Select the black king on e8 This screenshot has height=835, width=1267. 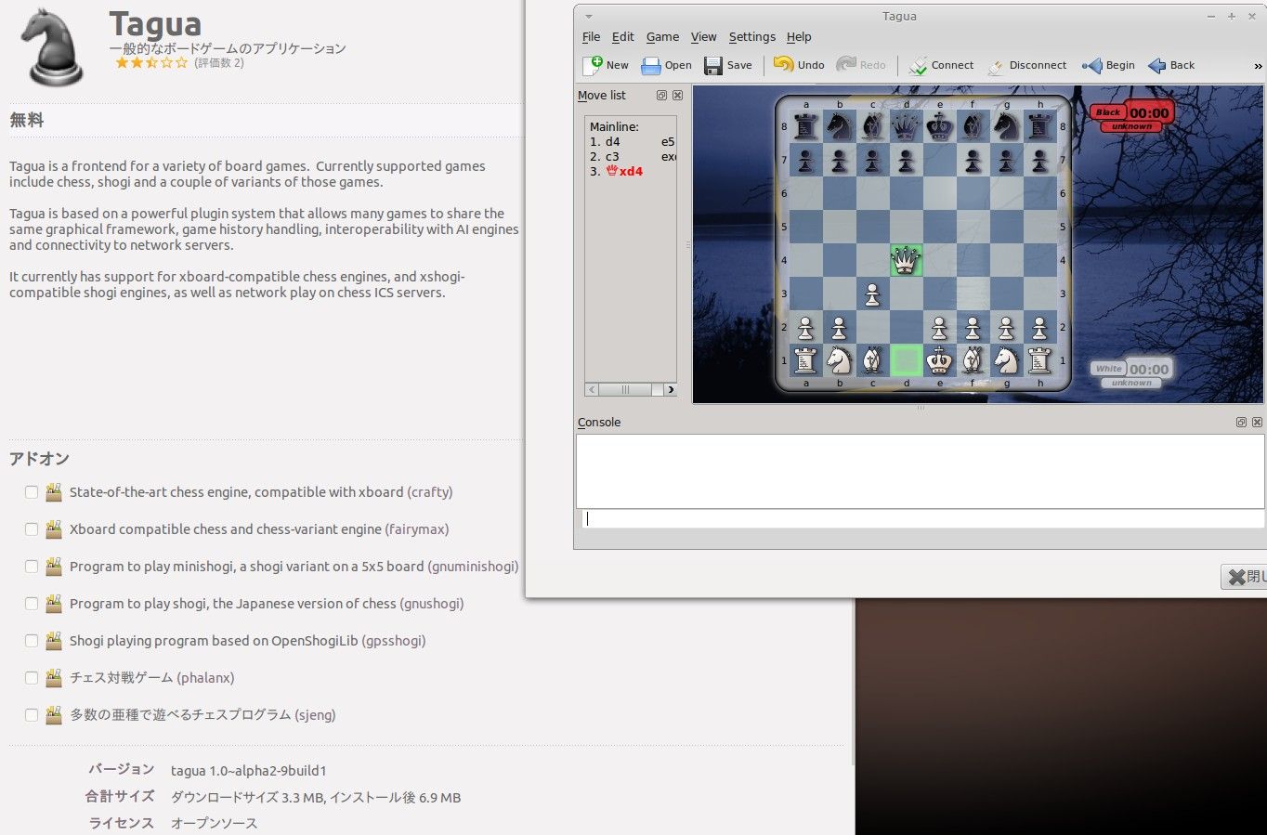click(939, 126)
